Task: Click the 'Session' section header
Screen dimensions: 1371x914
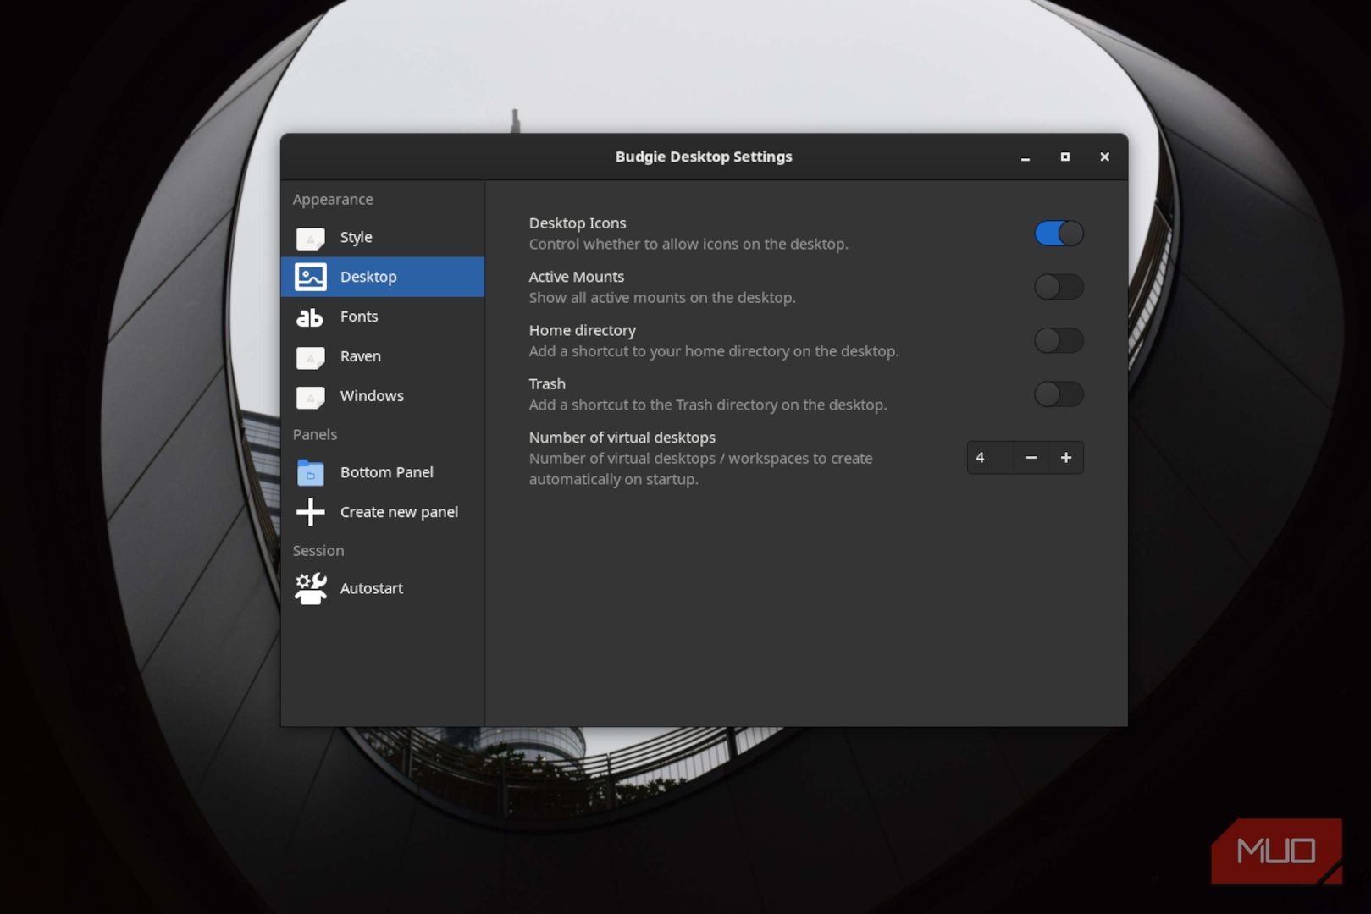Action: 318,550
